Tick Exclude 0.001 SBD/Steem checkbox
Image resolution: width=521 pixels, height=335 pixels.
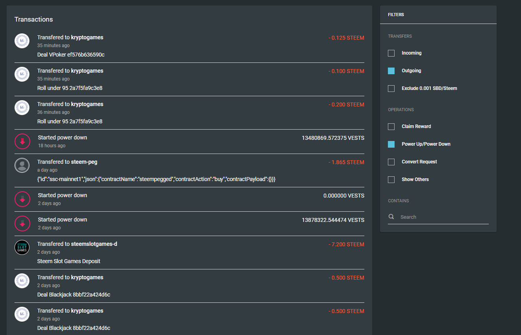coord(391,88)
